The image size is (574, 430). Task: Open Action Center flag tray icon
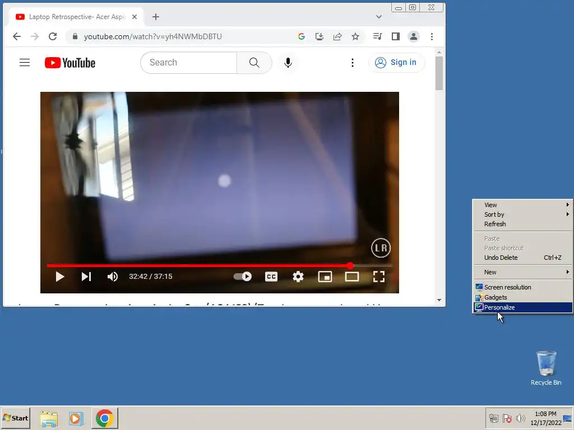coord(507,418)
